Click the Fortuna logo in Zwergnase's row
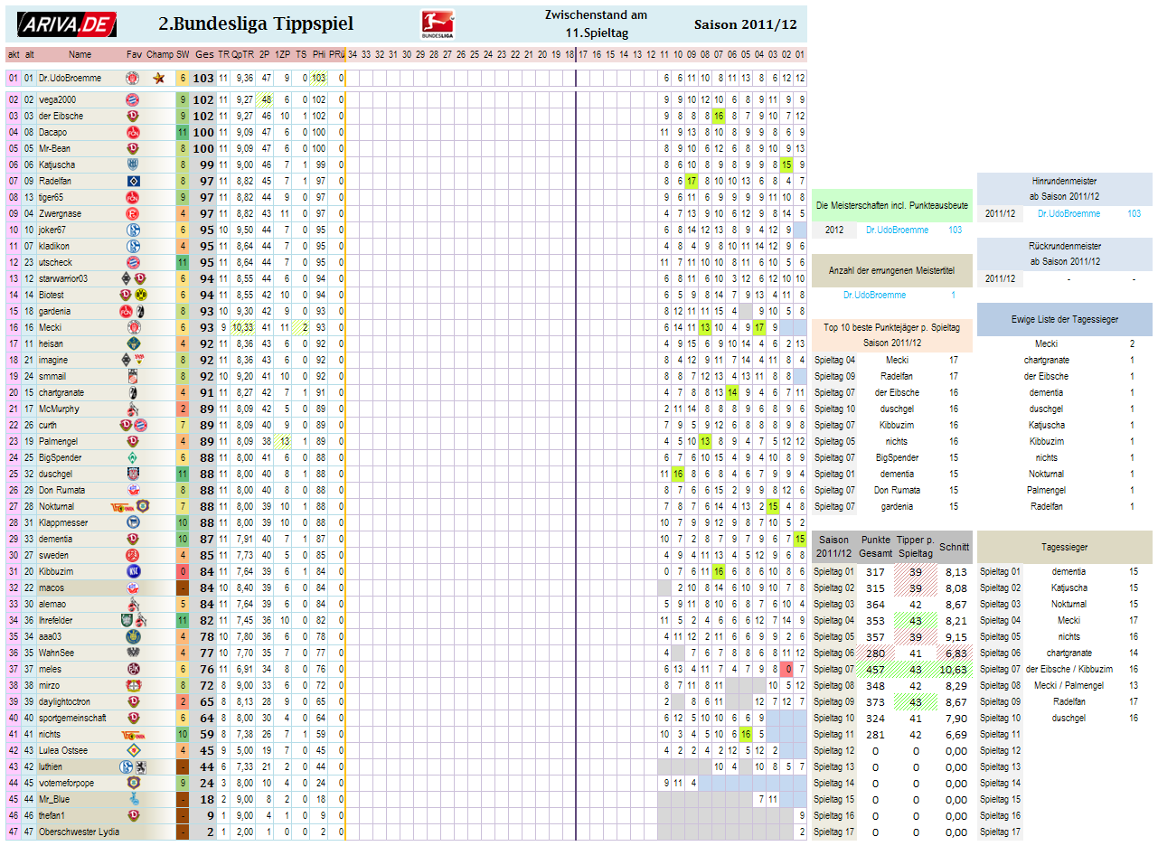This screenshot has width=1158, height=846. [x=133, y=213]
